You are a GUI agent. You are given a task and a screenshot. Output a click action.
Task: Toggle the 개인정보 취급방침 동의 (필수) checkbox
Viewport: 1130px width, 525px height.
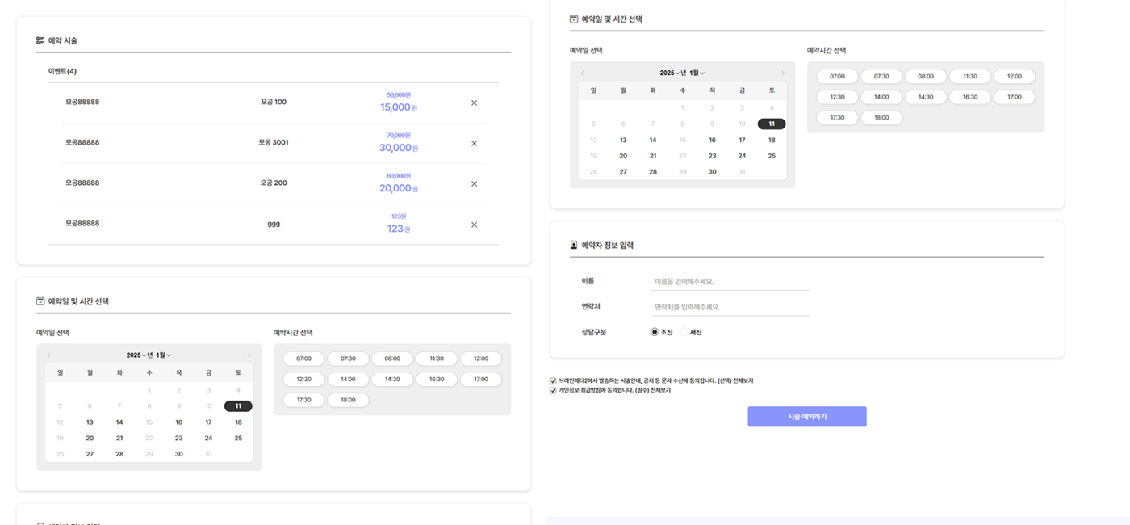[x=553, y=390]
